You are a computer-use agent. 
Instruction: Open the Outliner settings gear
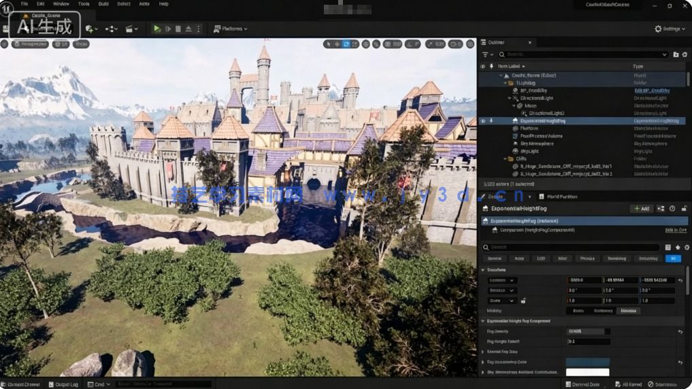(685, 54)
